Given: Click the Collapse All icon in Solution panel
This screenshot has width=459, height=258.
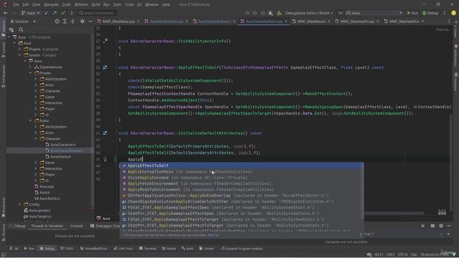Looking at the screenshot, I should 72,21.
